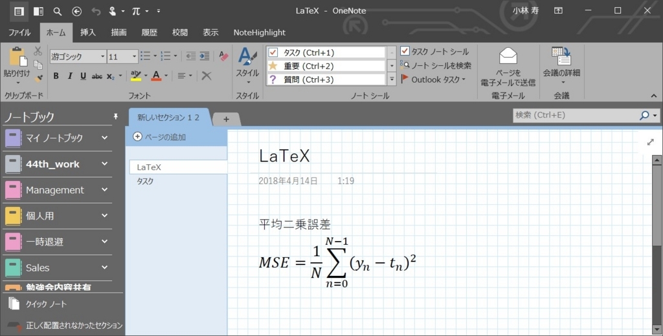Viewport: 663px width, 336px height.
Task: Click the pi equation icon
Action: click(x=136, y=11)
